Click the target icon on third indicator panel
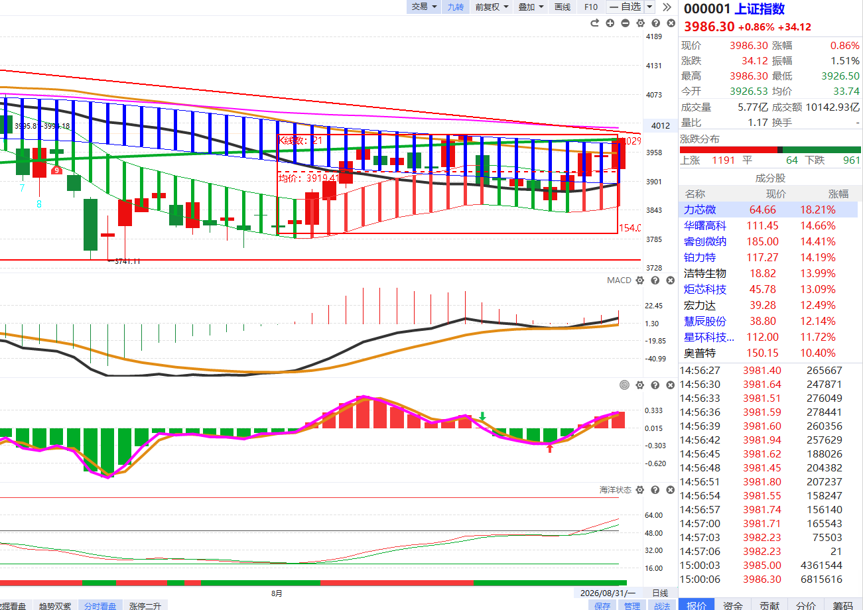This screenshot has height=610, width=863. [624, 385]
